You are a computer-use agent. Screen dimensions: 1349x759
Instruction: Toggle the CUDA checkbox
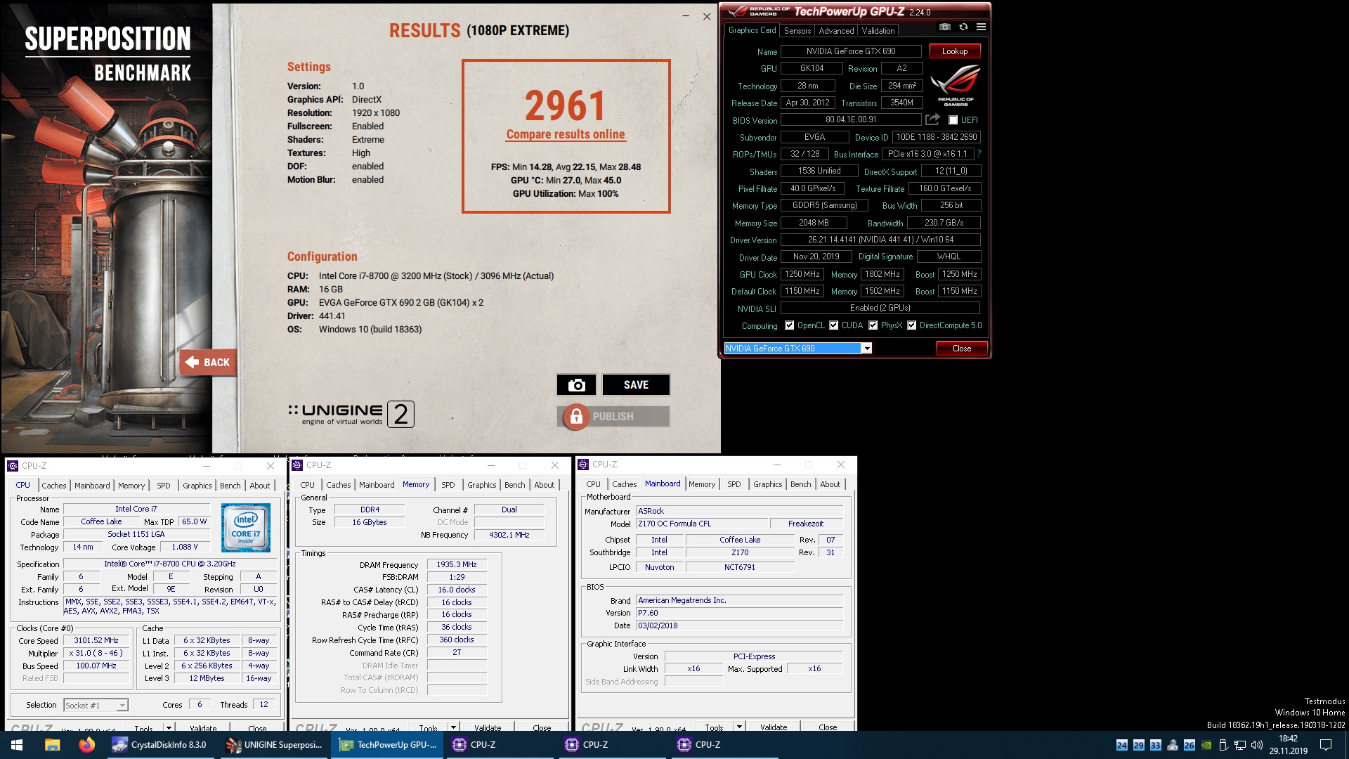point(834,325)
